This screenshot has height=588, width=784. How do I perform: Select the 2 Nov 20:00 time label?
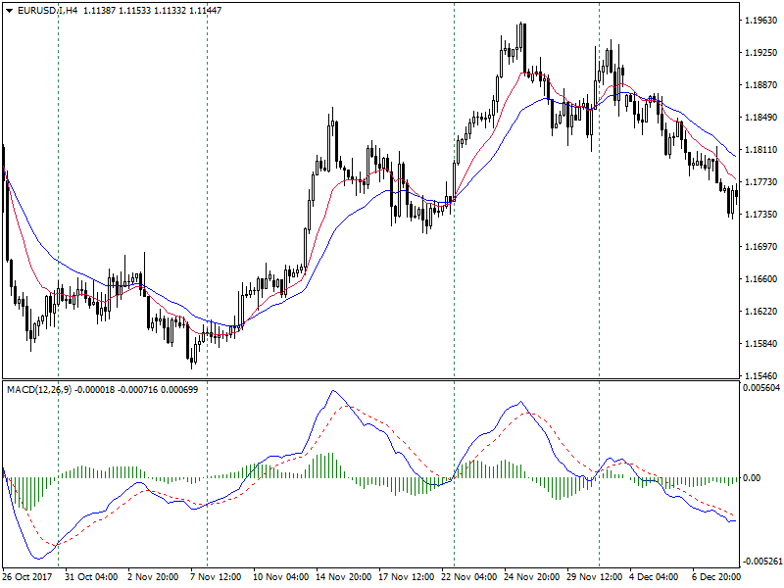click(x=153, y=576)
